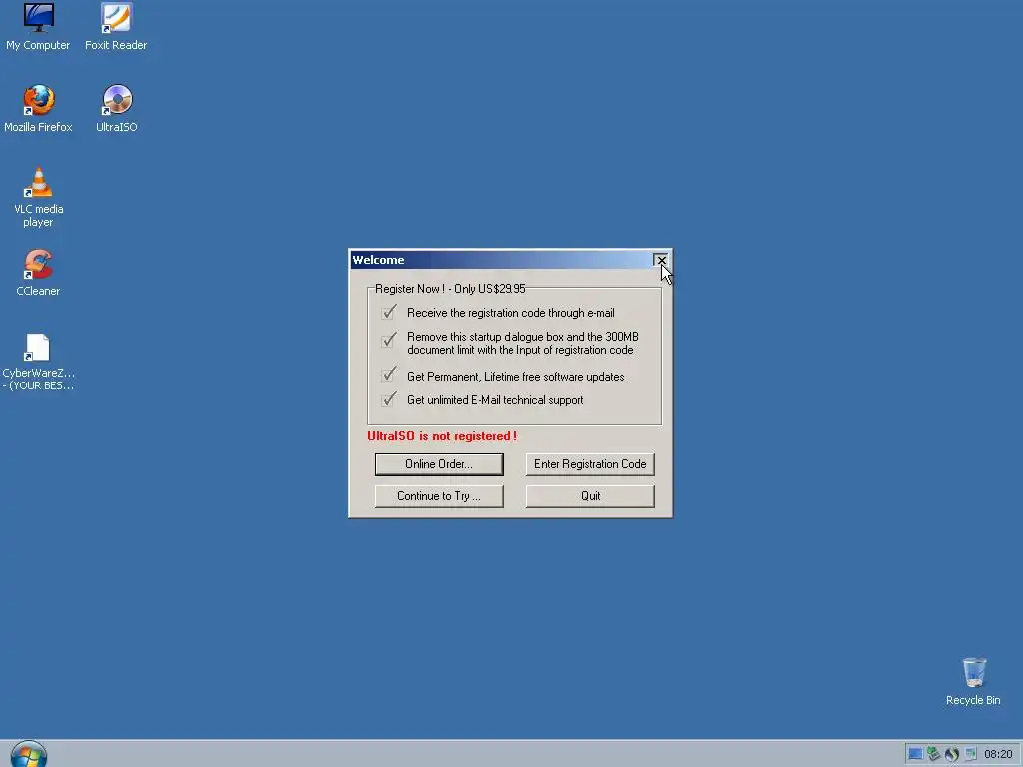The image size is (1023, 767).
Task: Select the Mozilla Firefox desktop shortcut
Action: tap(38, 108)
